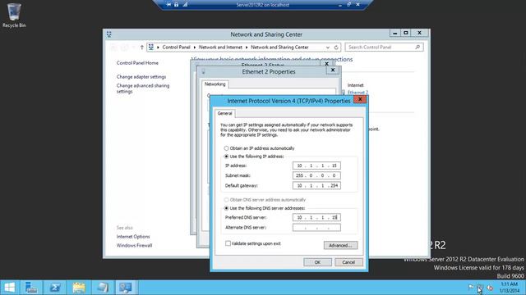Open File Explorer from the taskbar
The width and height of the screenshot is (526, 295).
pyautogui.click(x=79, y=288)
